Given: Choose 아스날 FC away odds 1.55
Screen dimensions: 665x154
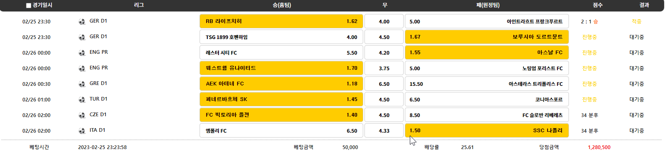Looking at the screenshot, I should click(487, 53).
